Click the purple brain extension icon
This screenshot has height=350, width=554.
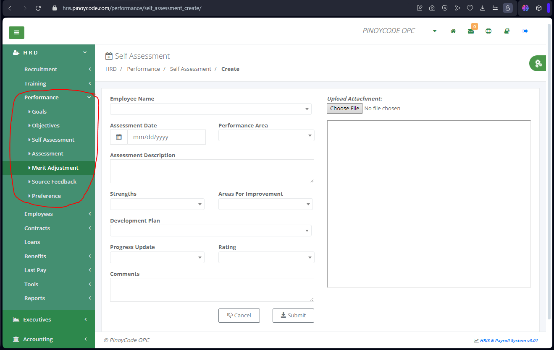pyautogui.click(x=525, y=8)
